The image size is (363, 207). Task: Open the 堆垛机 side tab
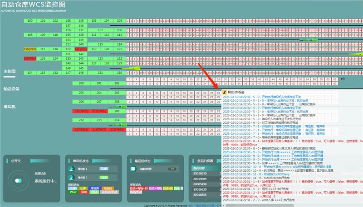tap(10, 107)
